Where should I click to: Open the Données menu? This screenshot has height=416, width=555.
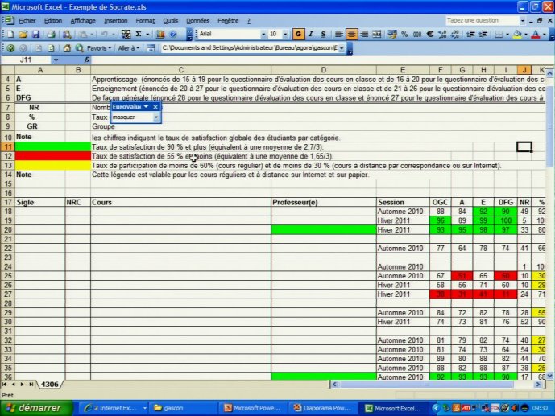(x=197, y=21)
